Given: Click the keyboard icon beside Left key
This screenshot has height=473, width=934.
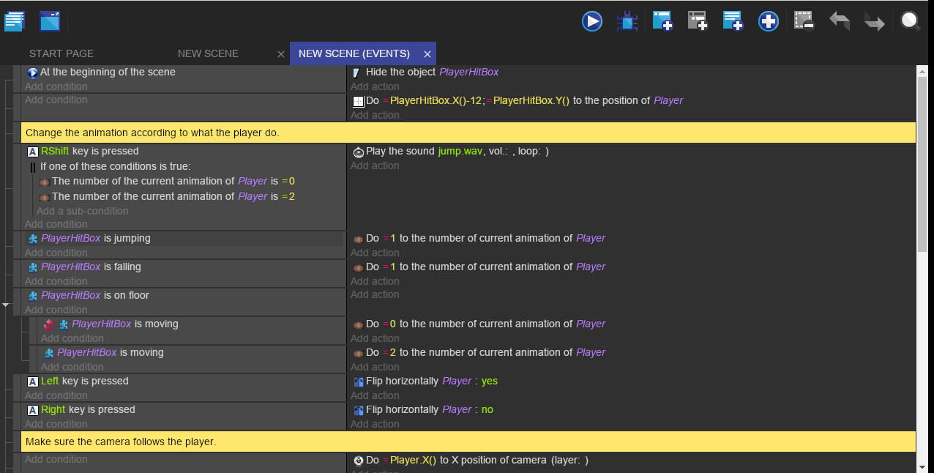Looking at the screenshot, I should (x=32, y=381).
